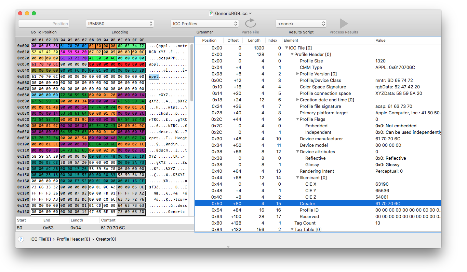Click ASCII text 'RGB XYZ' on row 0x010
Viewport: 467px width, 272px height.
[157, 52]
